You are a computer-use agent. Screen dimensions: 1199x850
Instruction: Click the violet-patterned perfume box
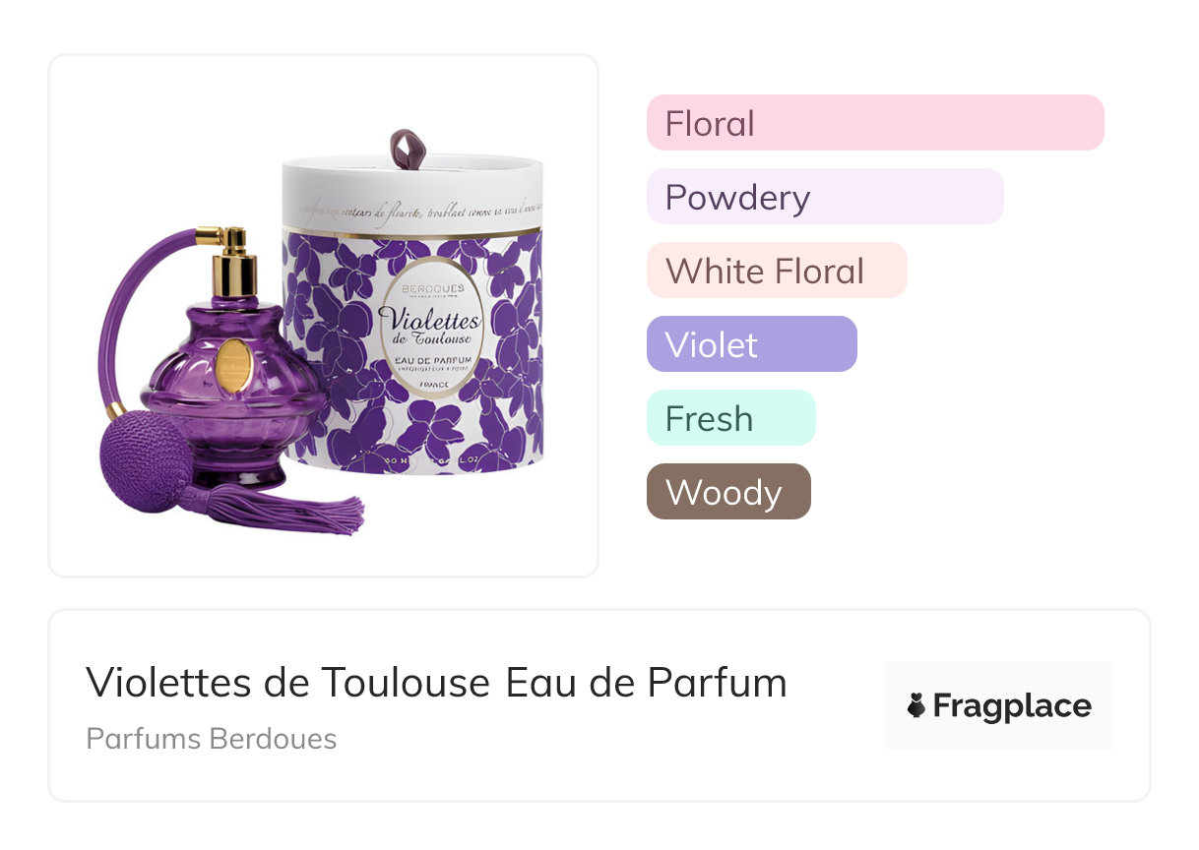tap(412, 303)
